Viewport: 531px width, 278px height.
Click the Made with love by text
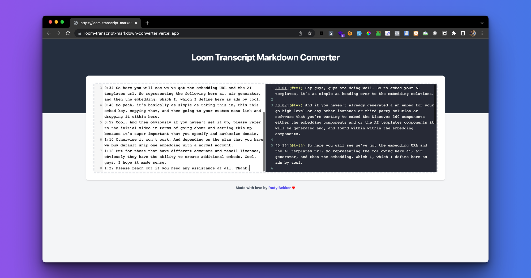pos(251,188)
